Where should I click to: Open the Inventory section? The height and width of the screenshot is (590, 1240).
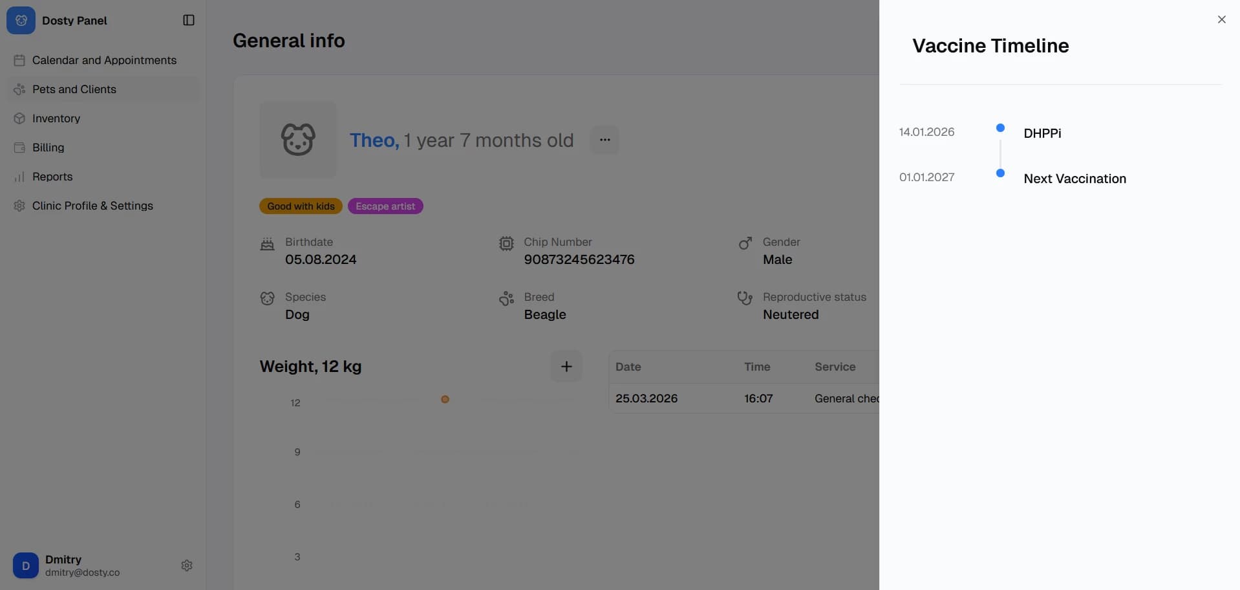coord(56,118)
